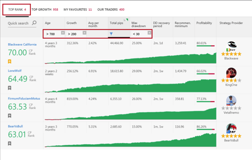Toggle favourite bookmark for FirmumFiduciamMotus

(10, 115)
